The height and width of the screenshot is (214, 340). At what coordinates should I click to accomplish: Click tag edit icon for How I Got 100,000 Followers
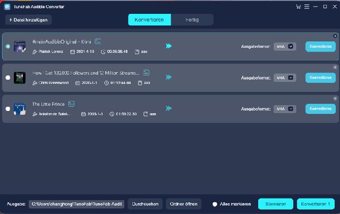click(x=146, y=72)
